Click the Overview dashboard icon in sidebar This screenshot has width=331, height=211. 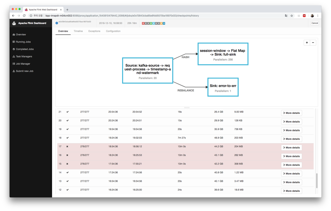[x=14, y=35]
